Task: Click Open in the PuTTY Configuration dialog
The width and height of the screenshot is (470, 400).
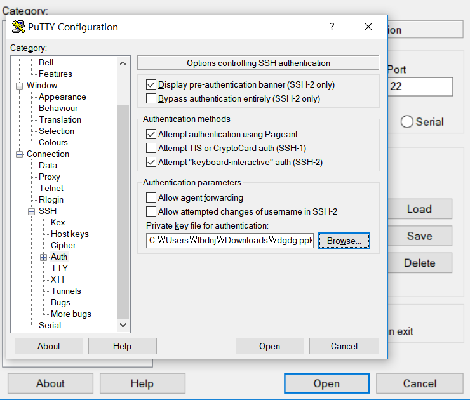Action: tap(270, 346)
